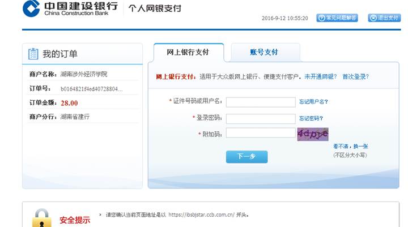The width and height of the screenshot is (408, 227).
Task: Click the 证件号码或用户名 input field
Action: coord(261,102)
